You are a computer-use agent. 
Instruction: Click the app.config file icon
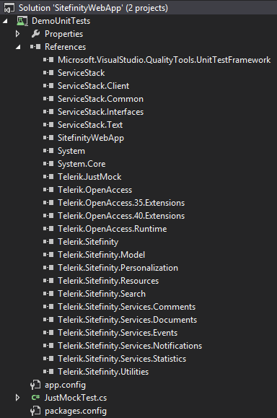pyautogui.click(x=35, y=385)
